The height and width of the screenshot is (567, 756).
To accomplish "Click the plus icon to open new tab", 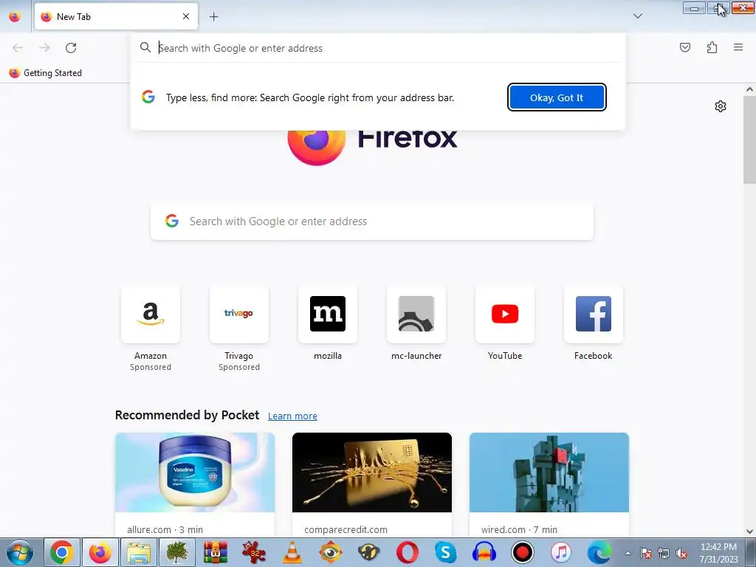I will coord(213,17).
